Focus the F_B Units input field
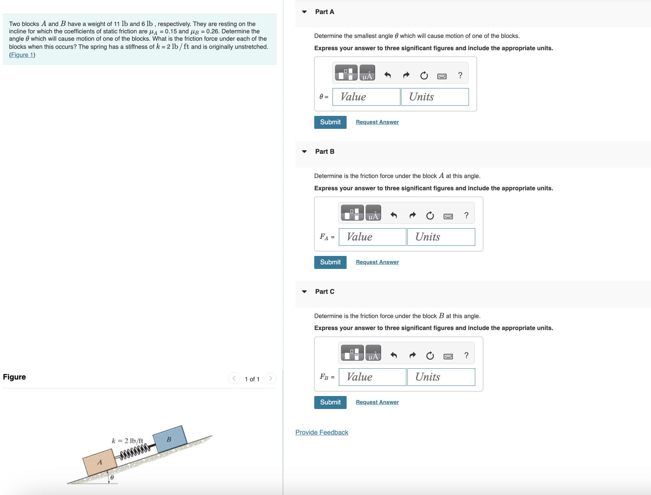This screenshot has width=651, height=495. pyautogui.click(x=441, y=377)
